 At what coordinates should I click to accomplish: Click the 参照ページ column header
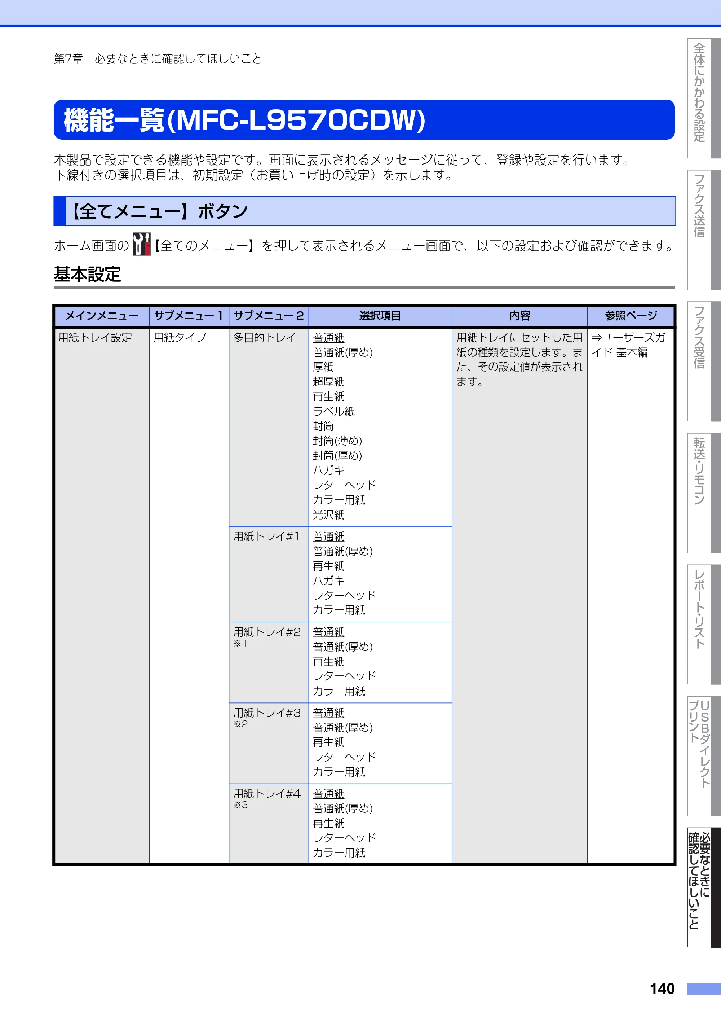click(x=631, y=316)
